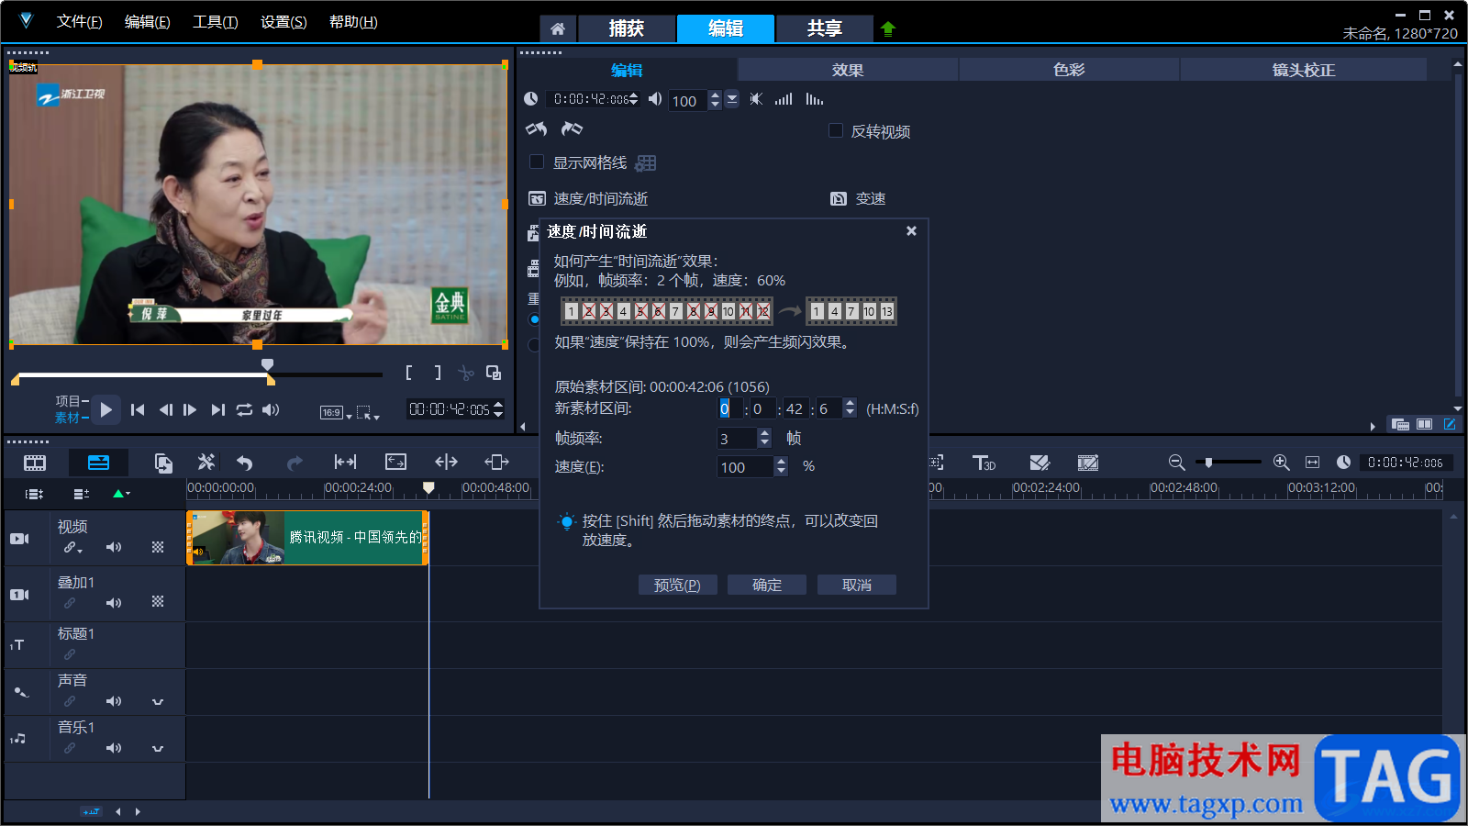This screenshot has height=826, width=1468.
Task: Zoom in the timeline
Action: (1282, 463)
